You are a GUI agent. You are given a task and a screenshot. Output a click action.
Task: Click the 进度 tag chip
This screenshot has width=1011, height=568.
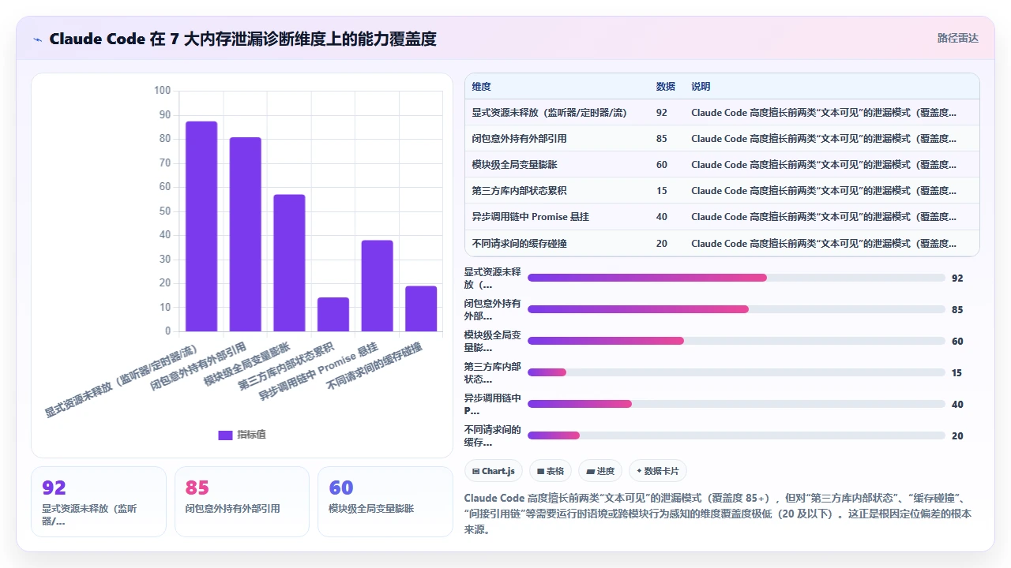tap(600, 471)
